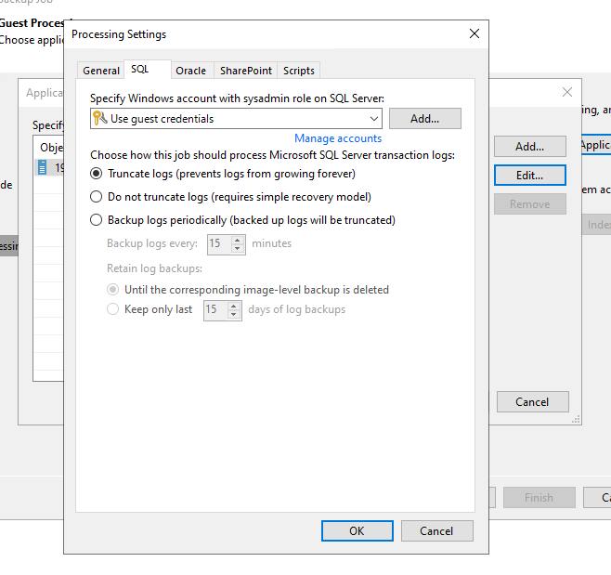
Task: Click Cancel in the background Application dialog
Action: (532, 402)
